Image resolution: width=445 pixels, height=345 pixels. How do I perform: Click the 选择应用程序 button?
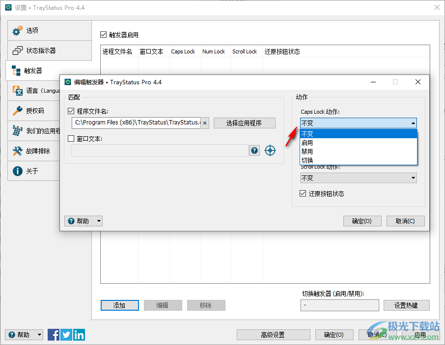point(244,123)
